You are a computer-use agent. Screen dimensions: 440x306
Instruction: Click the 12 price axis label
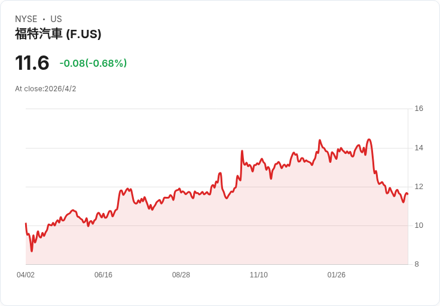click(418, 187)
